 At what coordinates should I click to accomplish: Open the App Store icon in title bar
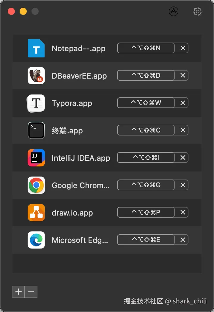click(x=174, y=11)
